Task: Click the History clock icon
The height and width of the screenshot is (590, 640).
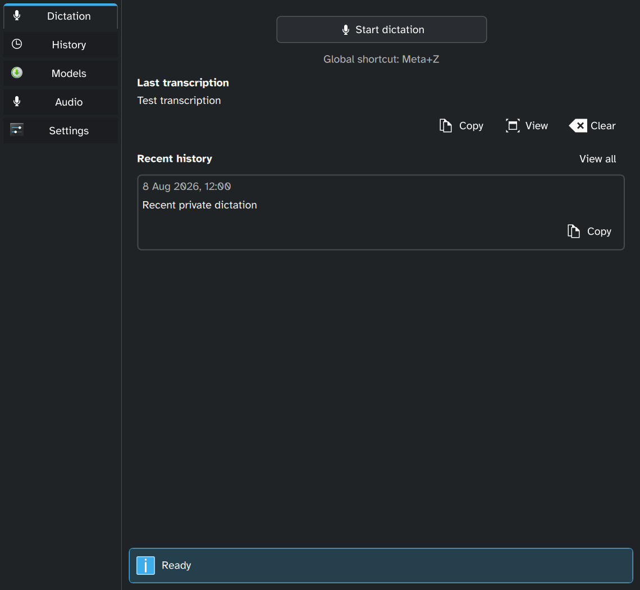Action: coord(17,44)
